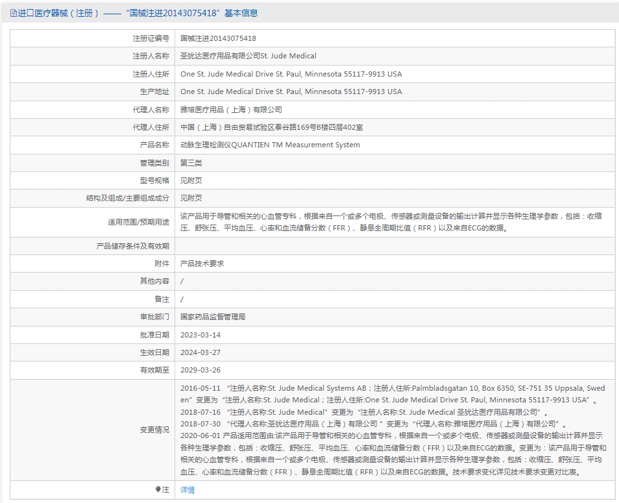Click the 代理人名称 value 雅培医疗用品（上海）有限公司
This screenshot has width=619, height=503.
click(x=232, y=110)
